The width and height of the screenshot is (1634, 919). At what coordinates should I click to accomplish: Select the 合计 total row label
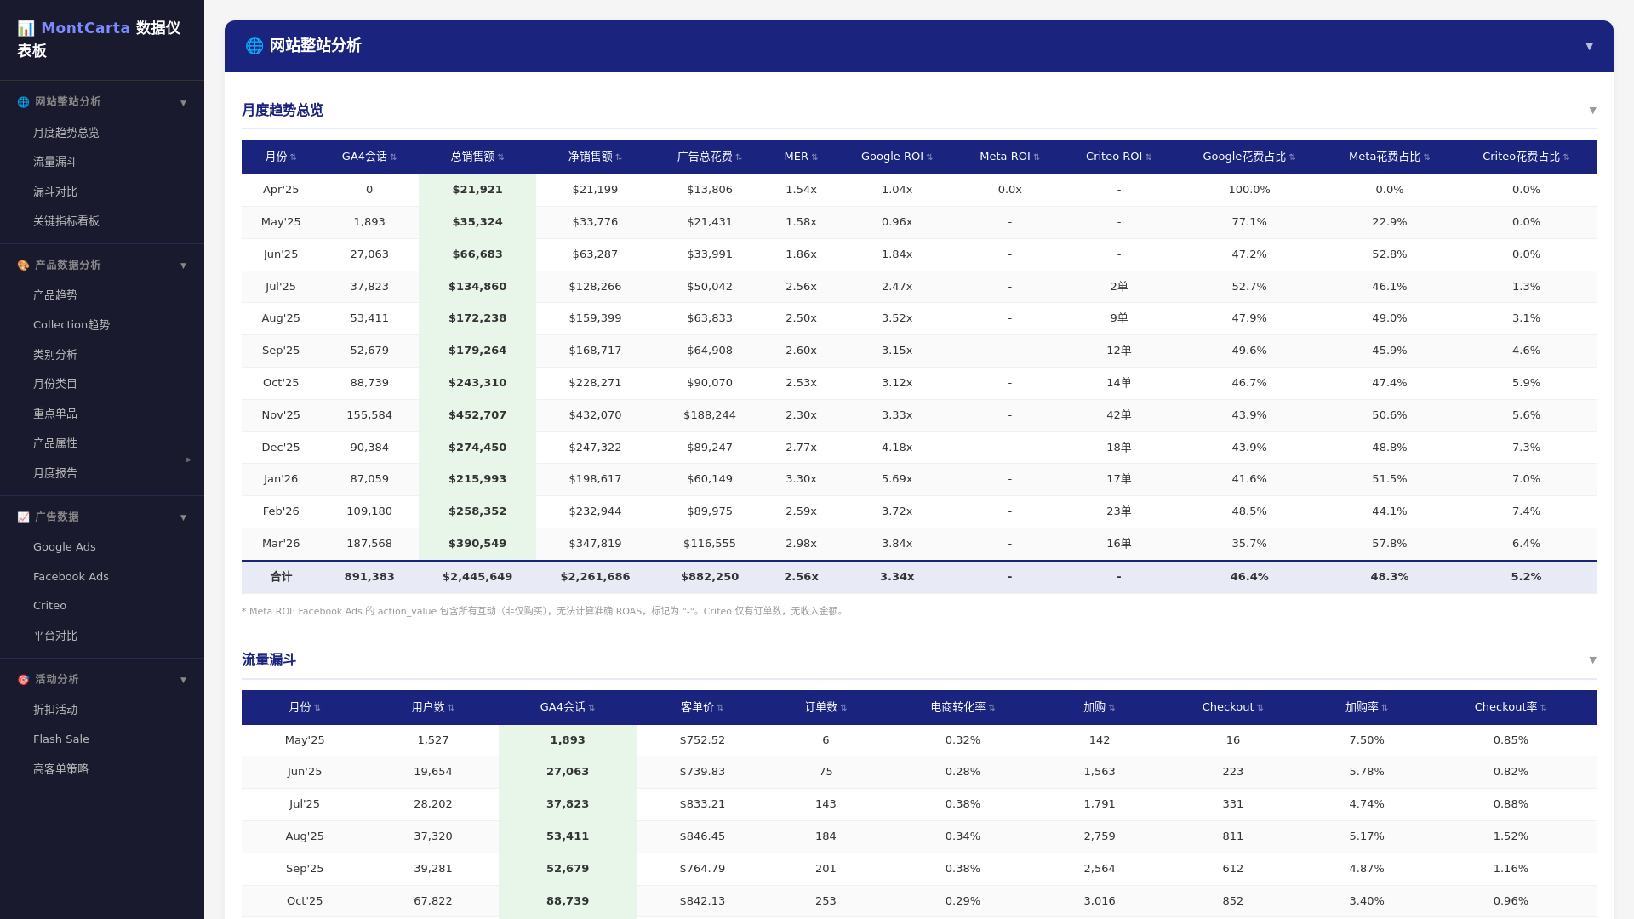[281, 577]
